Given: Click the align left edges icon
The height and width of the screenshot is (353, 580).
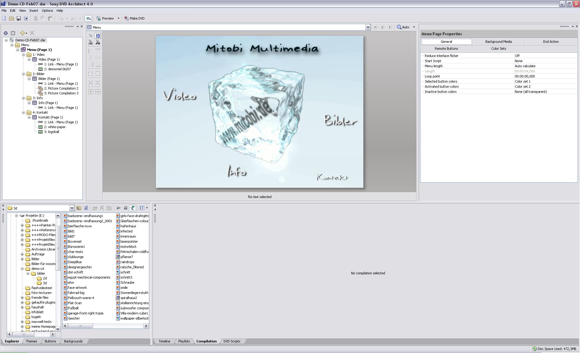Looking at the screenshot, I should pos(91,51).
